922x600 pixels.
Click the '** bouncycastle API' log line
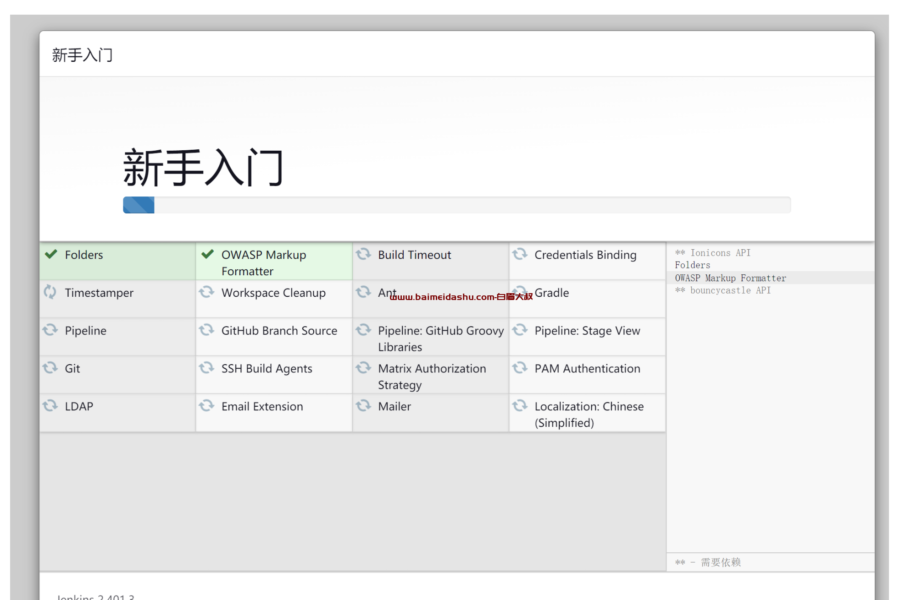[x=722, y=290]
